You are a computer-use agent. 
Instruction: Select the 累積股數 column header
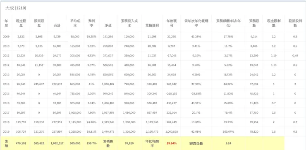(254, 23)
